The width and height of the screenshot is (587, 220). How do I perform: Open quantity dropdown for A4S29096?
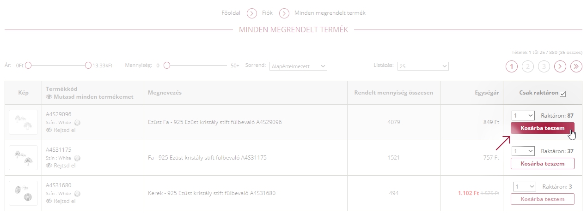[x=523, y=115]
